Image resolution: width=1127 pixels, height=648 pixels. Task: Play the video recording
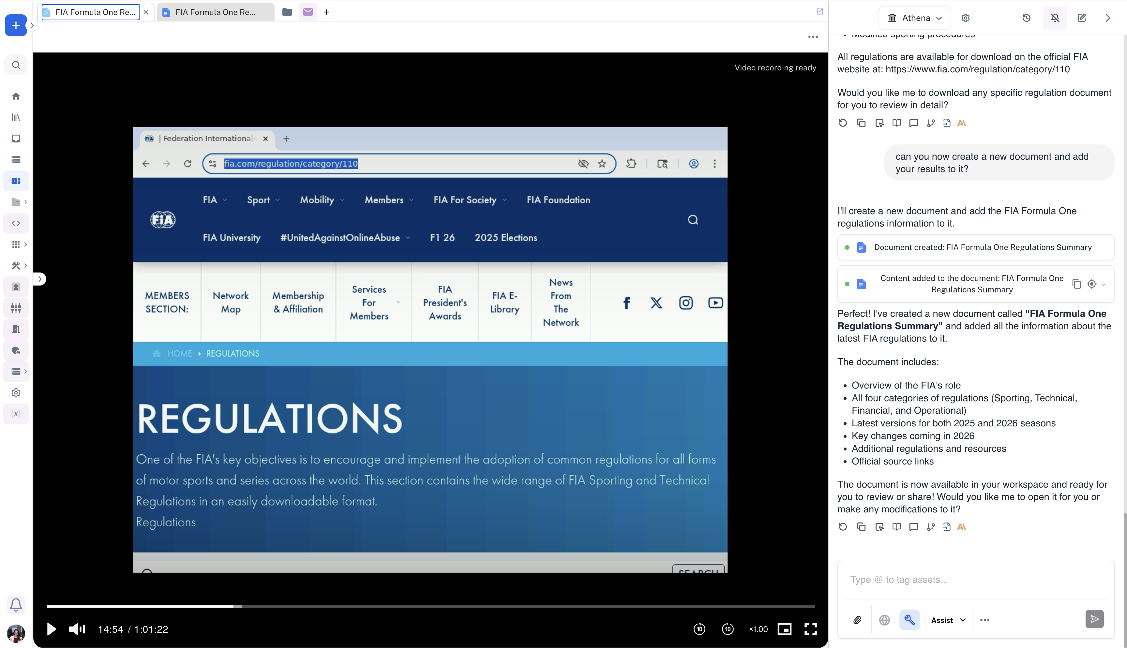51,629
